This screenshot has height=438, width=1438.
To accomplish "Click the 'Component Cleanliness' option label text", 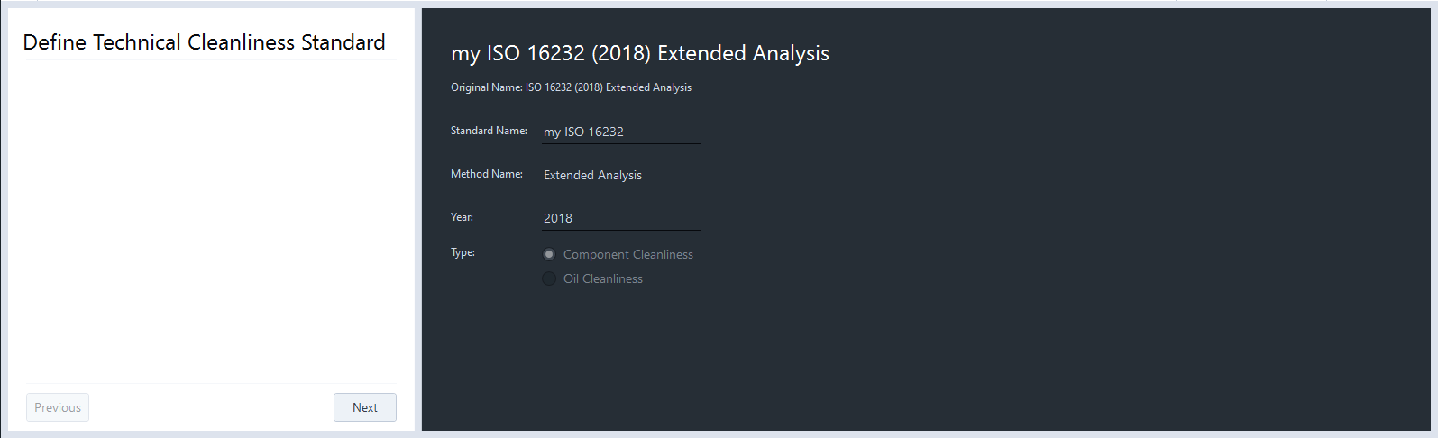I will tap(627, 254).
